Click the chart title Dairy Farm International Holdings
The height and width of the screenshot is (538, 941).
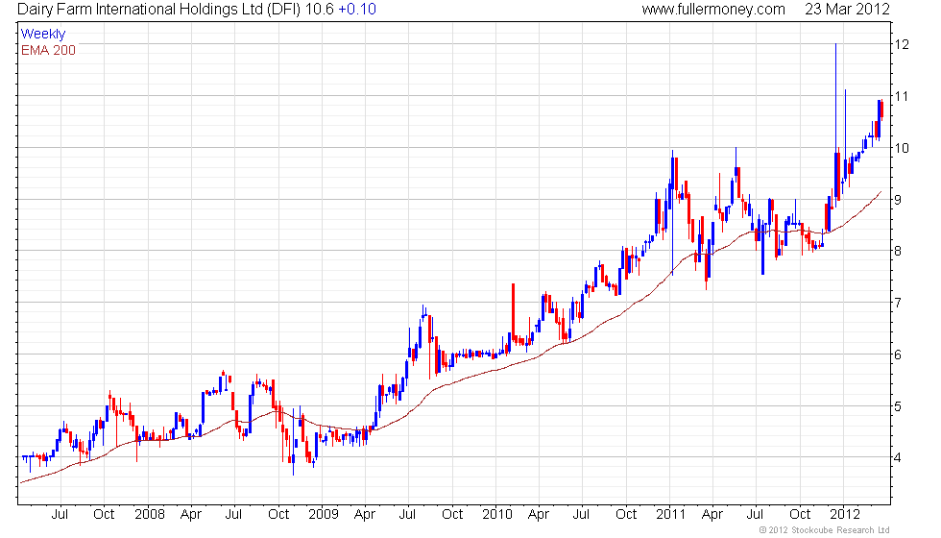coord(159,9)
